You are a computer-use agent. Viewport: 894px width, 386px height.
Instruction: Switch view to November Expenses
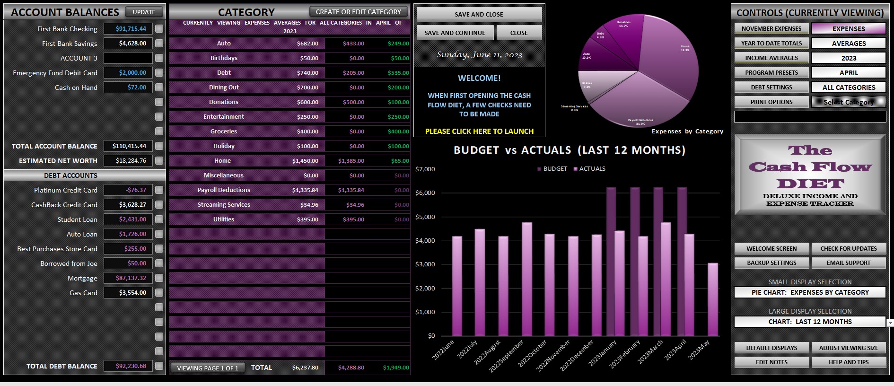771,29
